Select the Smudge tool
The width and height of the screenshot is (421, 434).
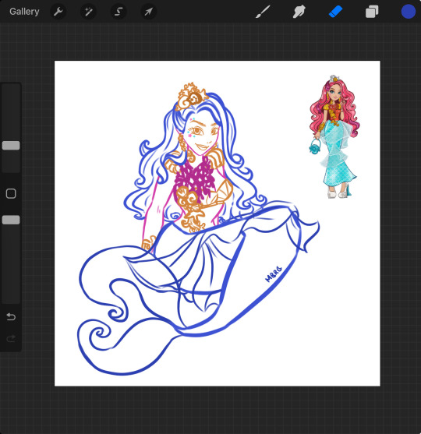[299, 12]
